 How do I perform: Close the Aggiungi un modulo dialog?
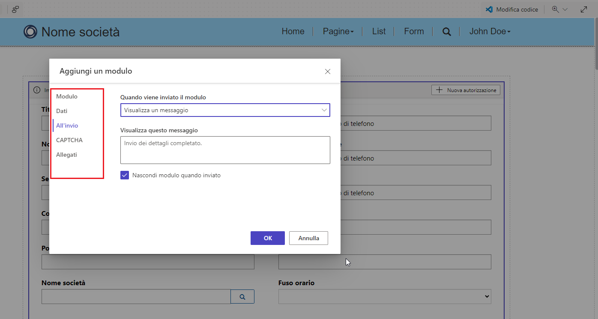point(328,72)
